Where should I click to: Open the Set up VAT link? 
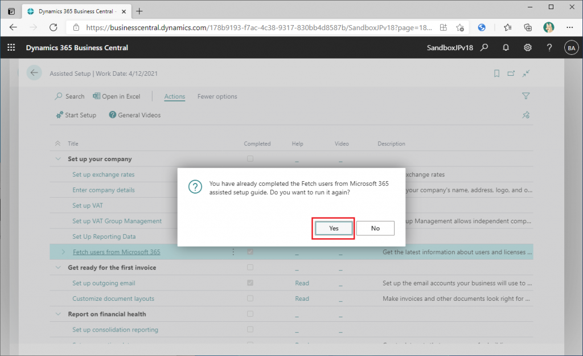pos(87,206)
